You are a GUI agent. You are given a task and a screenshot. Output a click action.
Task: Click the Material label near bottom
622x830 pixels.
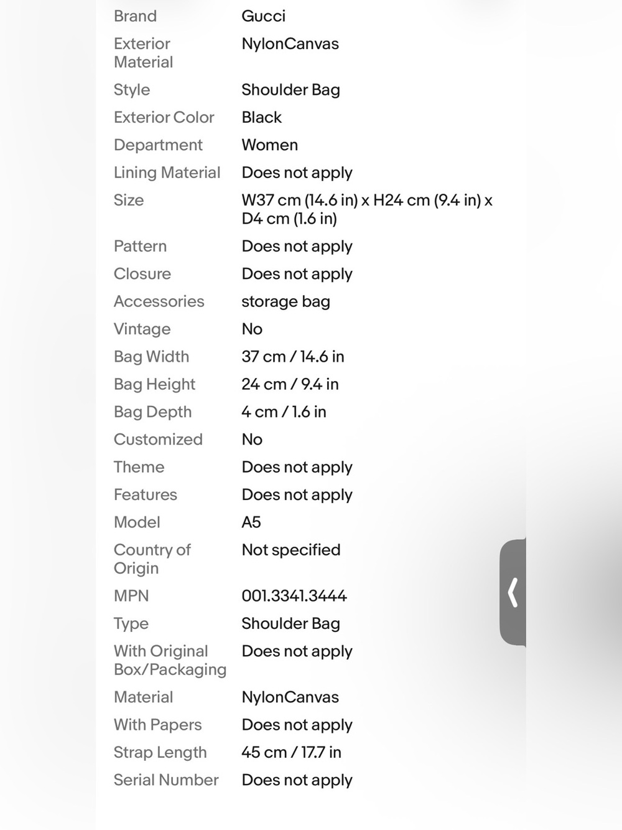tap(143, 697)
